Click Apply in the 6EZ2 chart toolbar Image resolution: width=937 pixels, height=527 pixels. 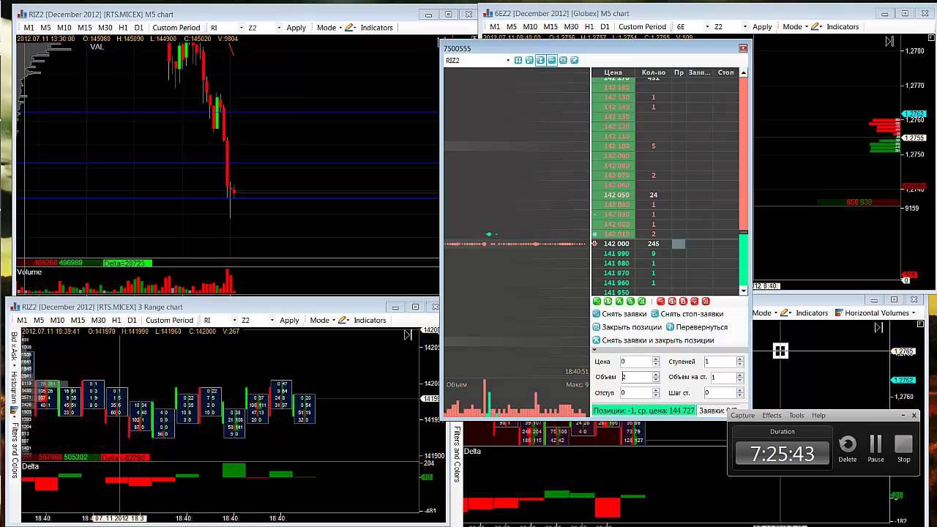pyautogui.click(x=762, y=27)
